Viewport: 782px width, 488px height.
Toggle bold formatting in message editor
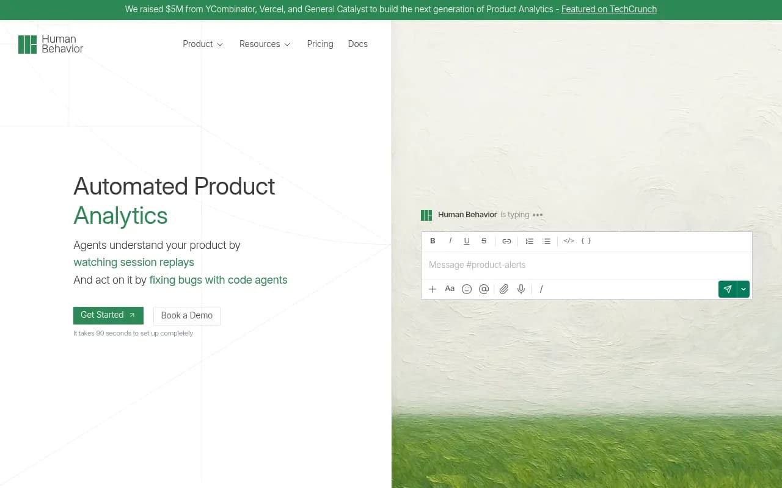point(433,241)
